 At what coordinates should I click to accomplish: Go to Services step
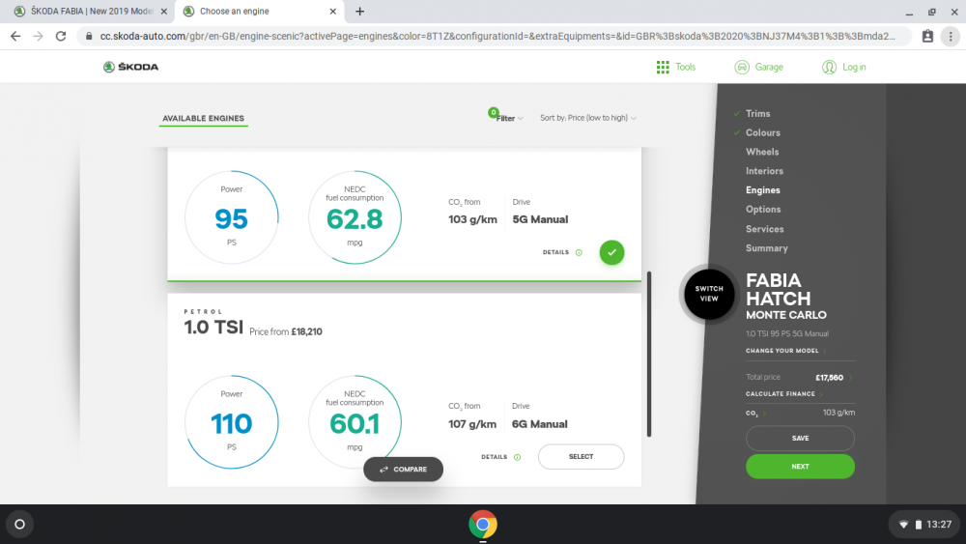click(x=764, y=229)
